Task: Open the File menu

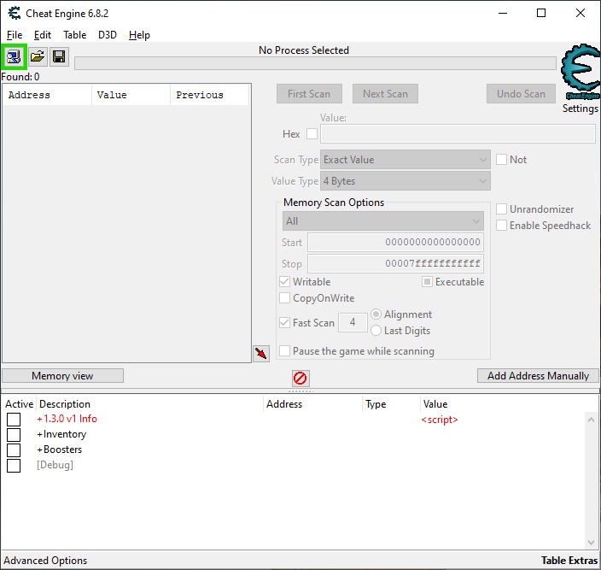Action: 15,35
